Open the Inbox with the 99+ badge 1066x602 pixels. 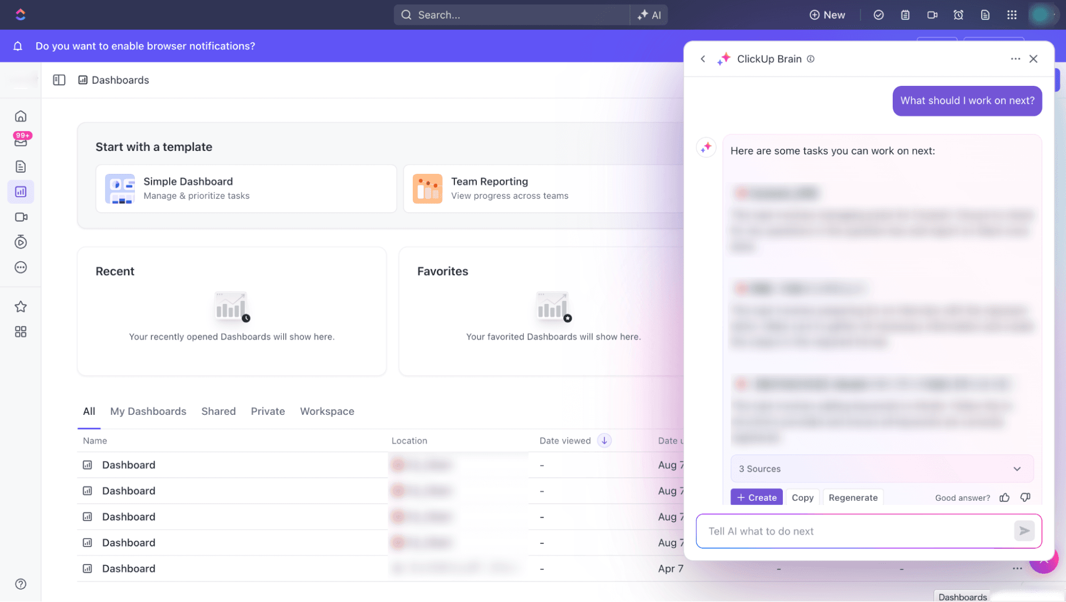click(21, 141)
